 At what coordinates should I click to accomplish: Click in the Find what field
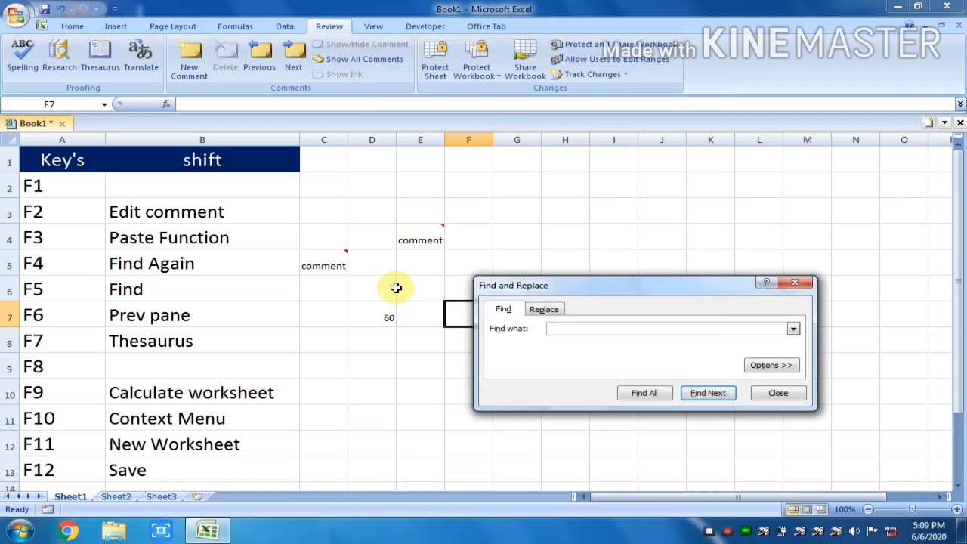(666, 329)
